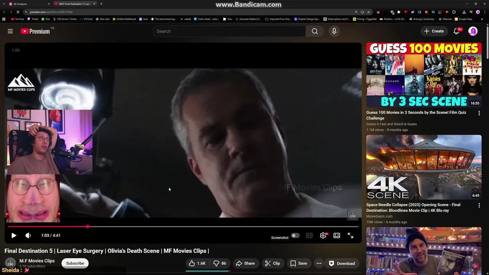Open the Create menu

point(434,31)
